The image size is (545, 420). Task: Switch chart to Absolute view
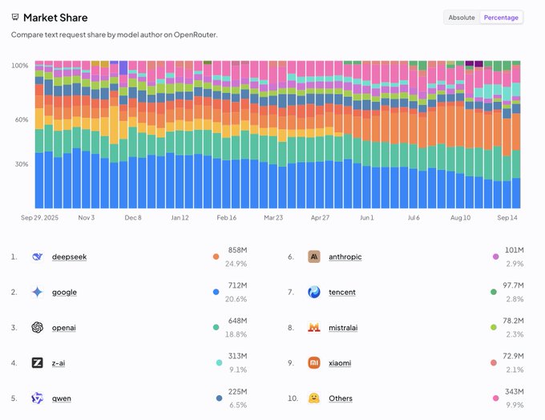pos(461,18)
